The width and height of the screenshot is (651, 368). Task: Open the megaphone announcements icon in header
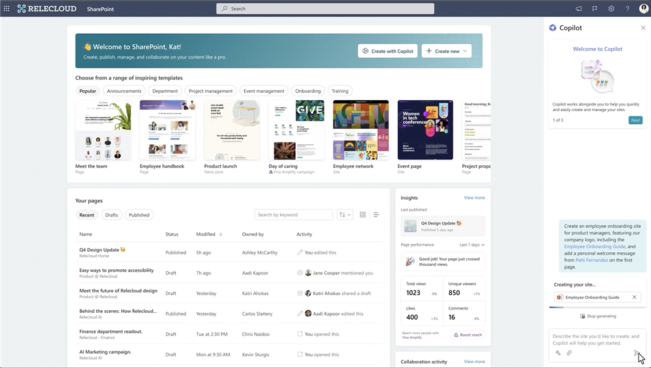578,8
